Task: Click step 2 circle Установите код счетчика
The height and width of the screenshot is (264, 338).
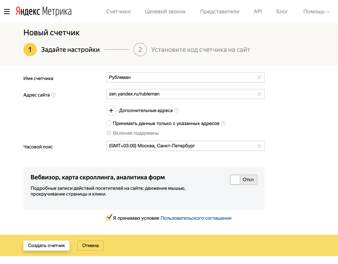Action: pos(140,50)
